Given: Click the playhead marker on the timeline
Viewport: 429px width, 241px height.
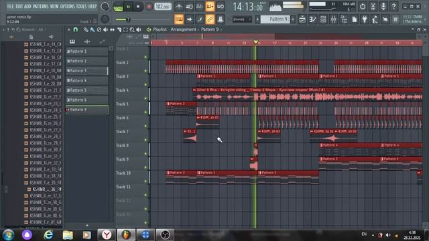Looking at the screenshot, I should 255,42.
